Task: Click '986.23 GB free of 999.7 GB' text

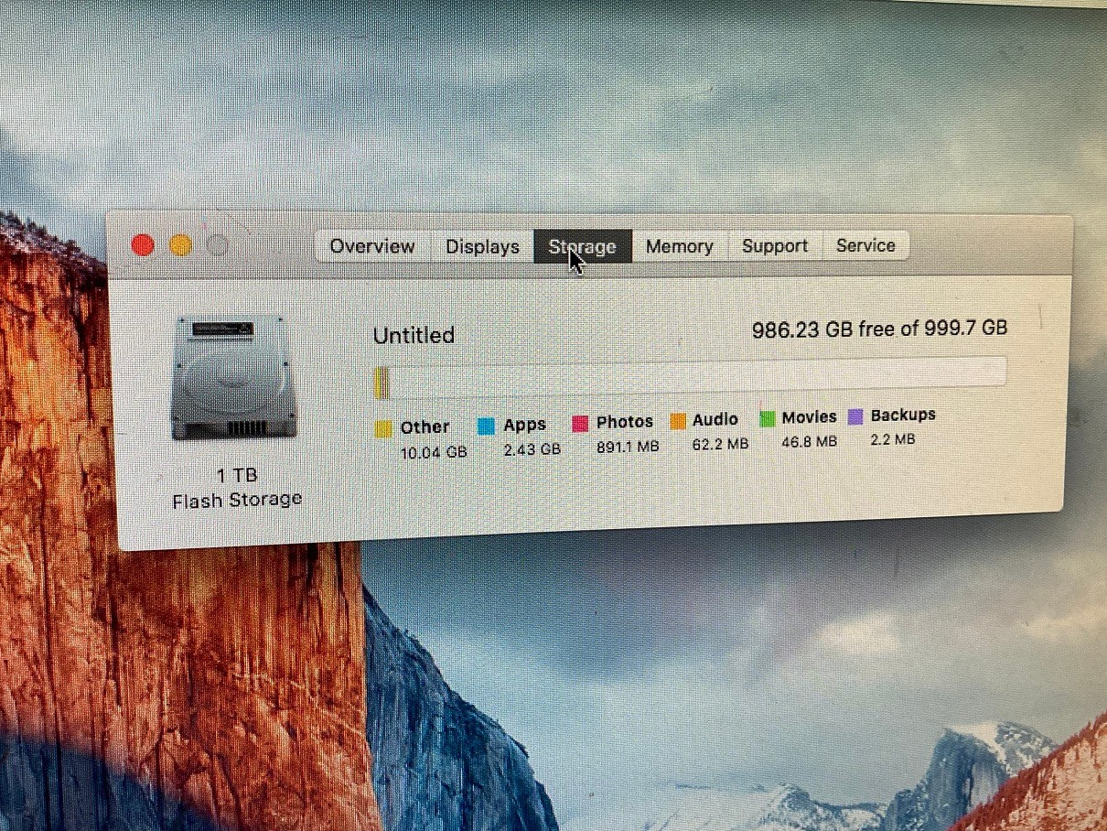Action: pyautogui.click(x=879, y=329)
